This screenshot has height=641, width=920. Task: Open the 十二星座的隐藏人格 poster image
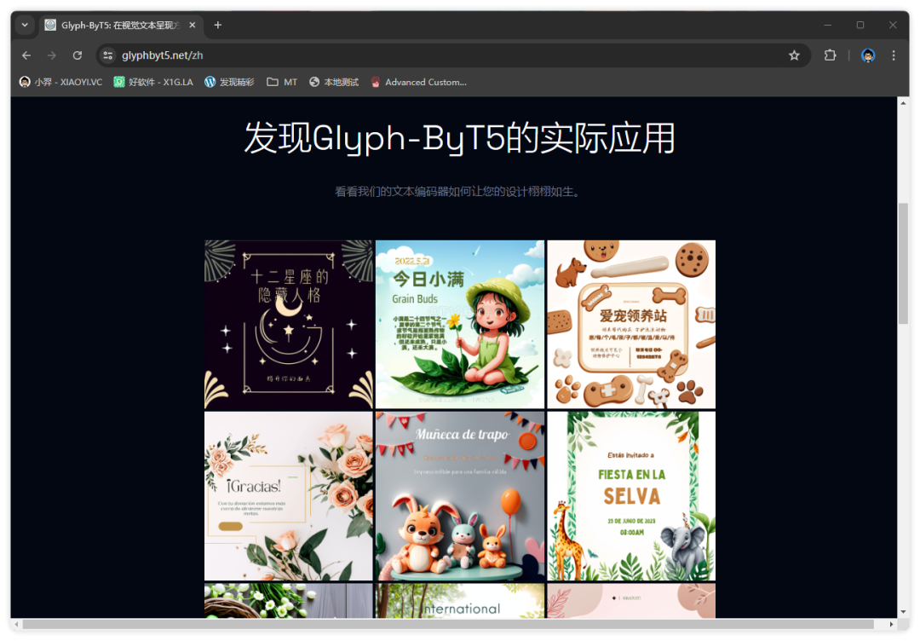289,324
